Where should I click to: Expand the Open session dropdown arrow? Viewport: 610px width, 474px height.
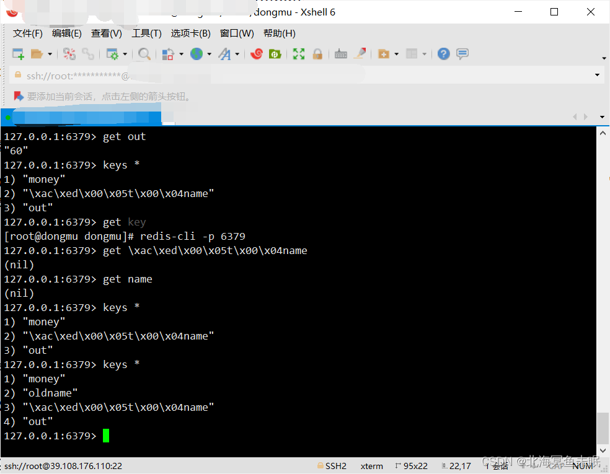tap(50, 54)
